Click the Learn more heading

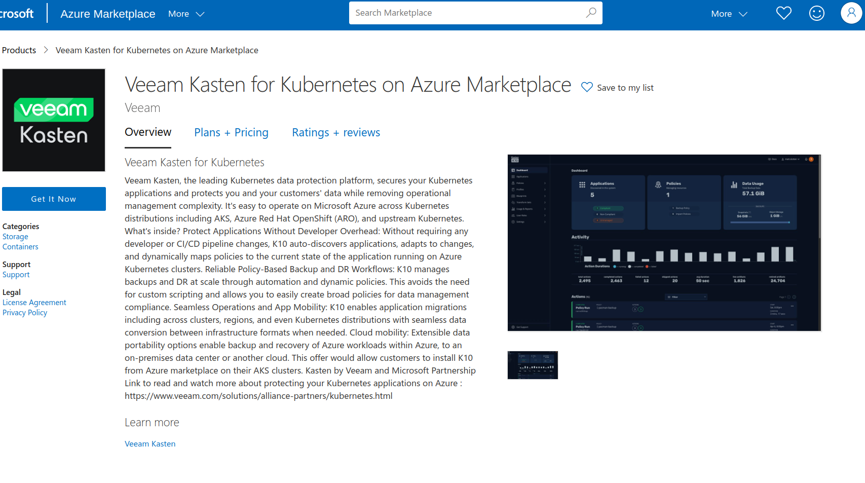pyautogui.click(x=152, y=422)
